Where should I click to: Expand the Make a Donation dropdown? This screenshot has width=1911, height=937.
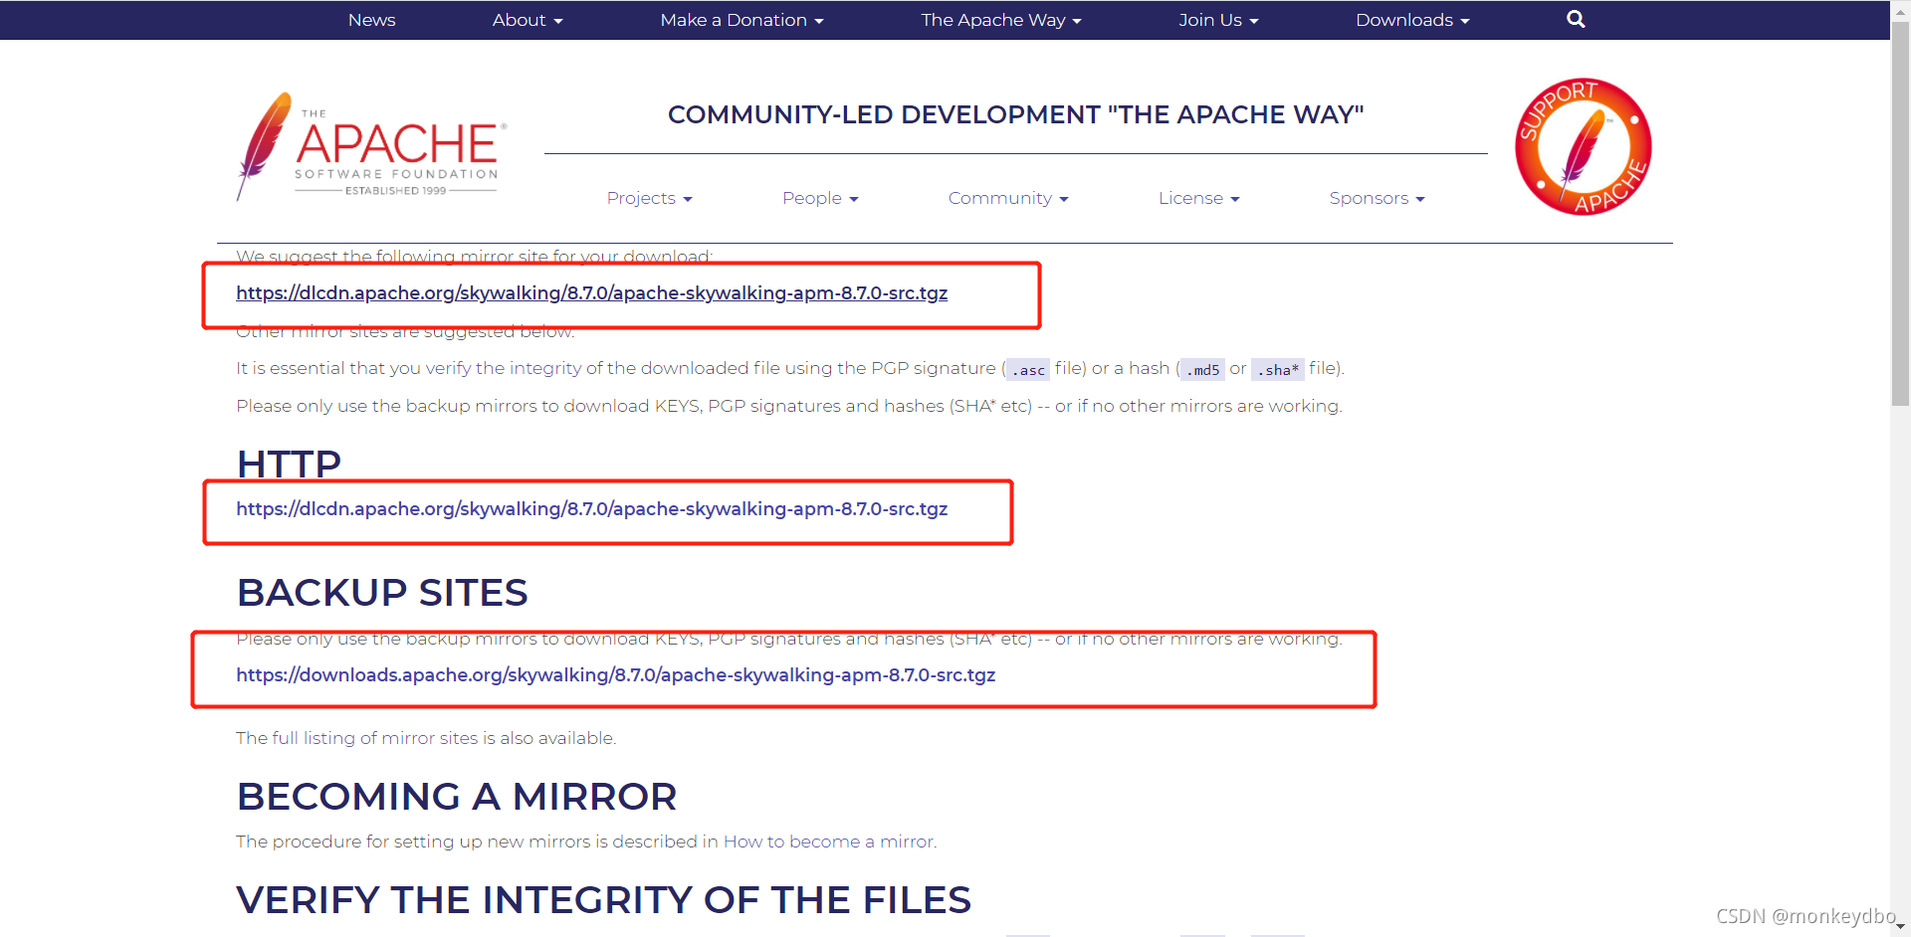pyautogui.click(x=742, y=20)
